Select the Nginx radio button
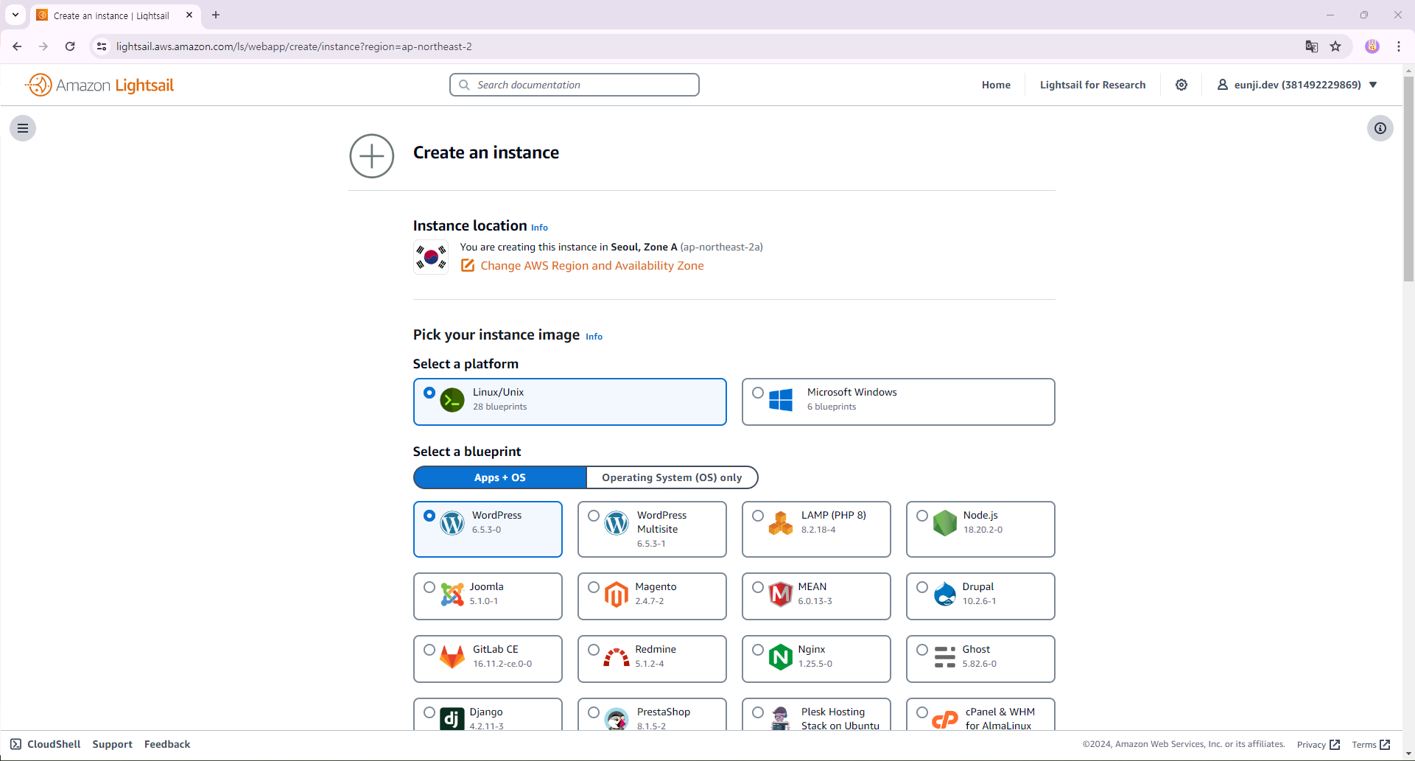This screenshot has height=761, width=1415. pyautogui.click(x=758, y=650)
